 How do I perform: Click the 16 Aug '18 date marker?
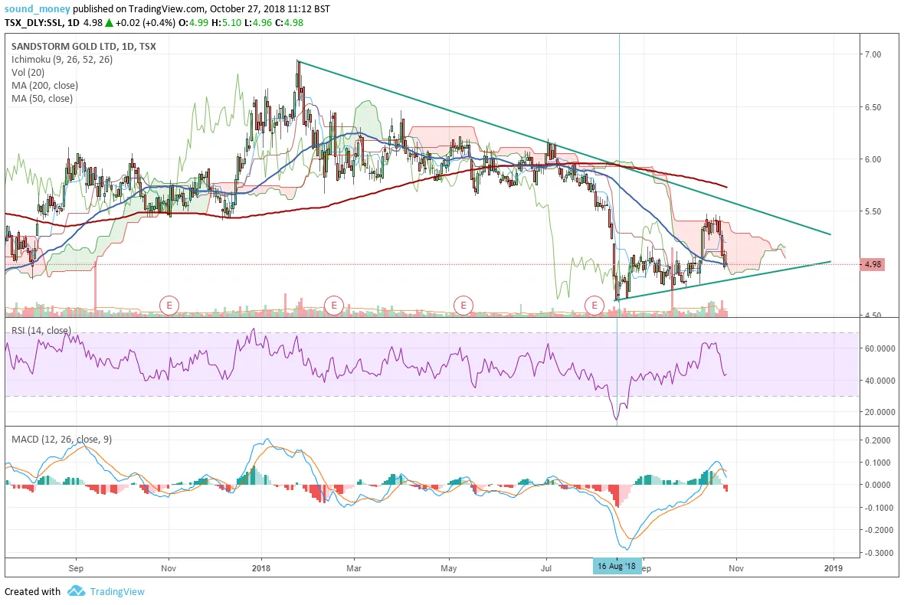tap(617, 566)
